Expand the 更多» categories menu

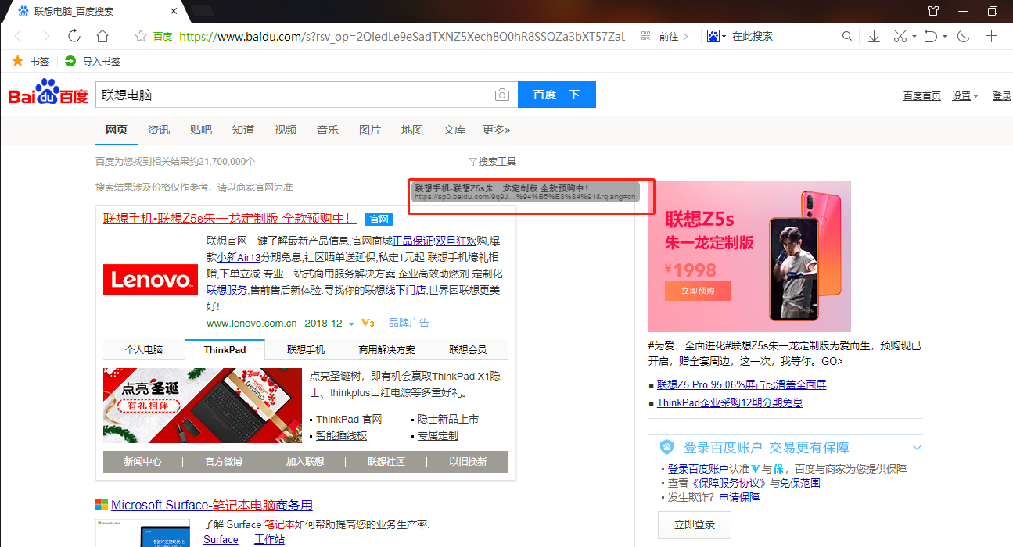coord(497,130)
